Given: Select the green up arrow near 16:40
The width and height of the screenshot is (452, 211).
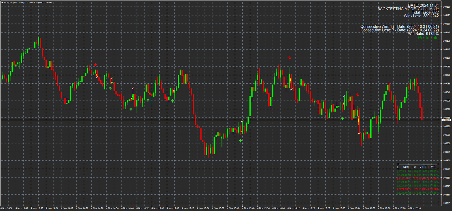Looking at the screenshot, I should coord(342,118).
